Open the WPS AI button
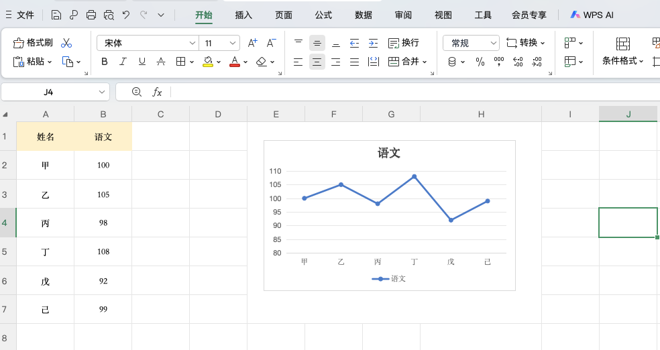660x350 pixels. pyautogui.click(x=592, y=15)
